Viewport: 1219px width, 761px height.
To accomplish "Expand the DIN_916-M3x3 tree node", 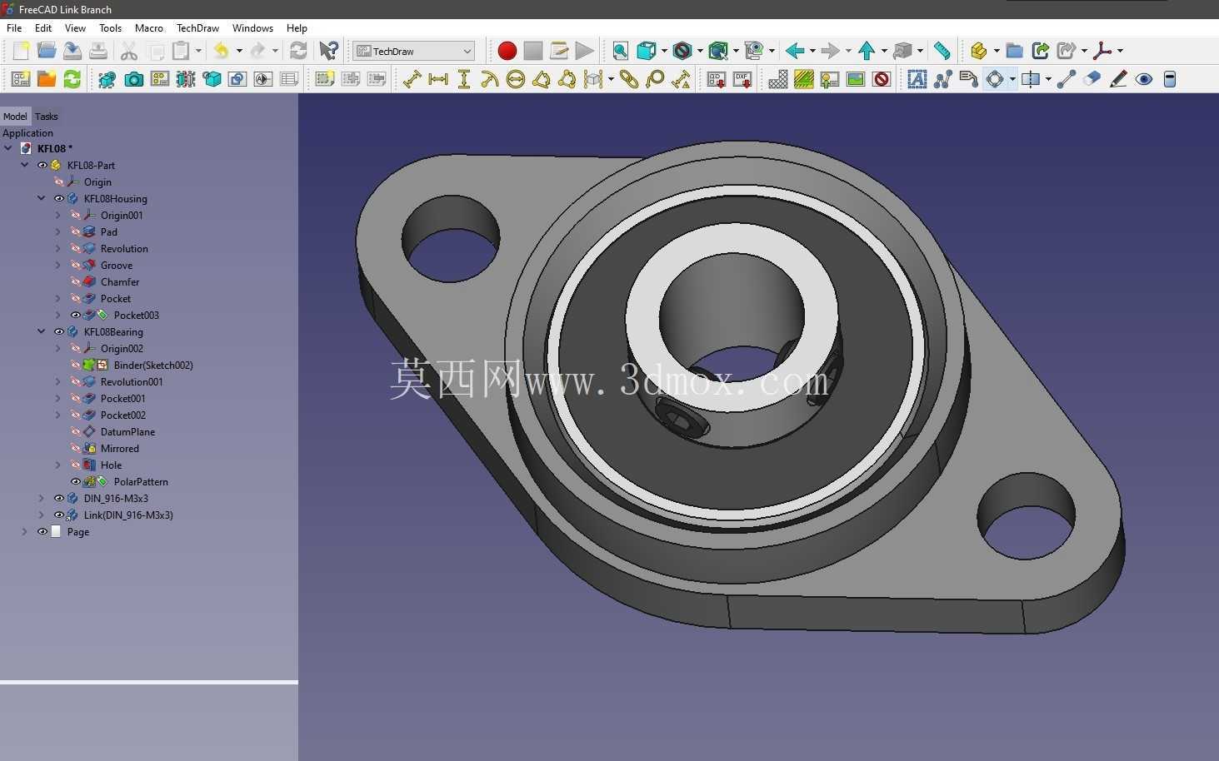I will [x=41, y=498].
